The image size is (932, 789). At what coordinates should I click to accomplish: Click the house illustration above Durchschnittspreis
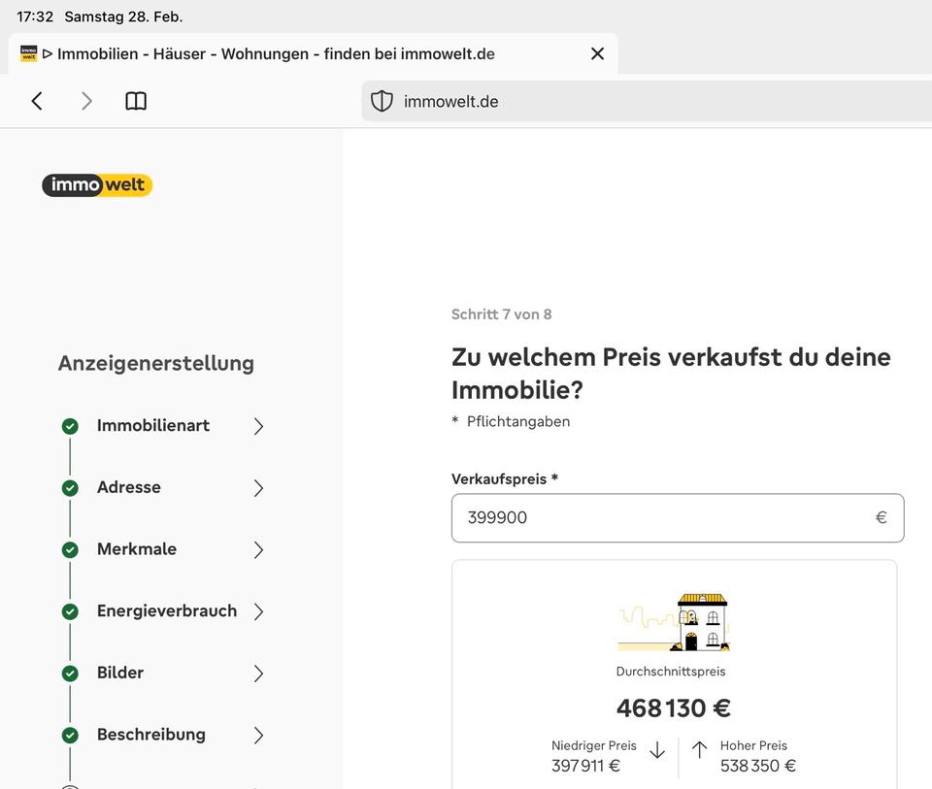674,622
